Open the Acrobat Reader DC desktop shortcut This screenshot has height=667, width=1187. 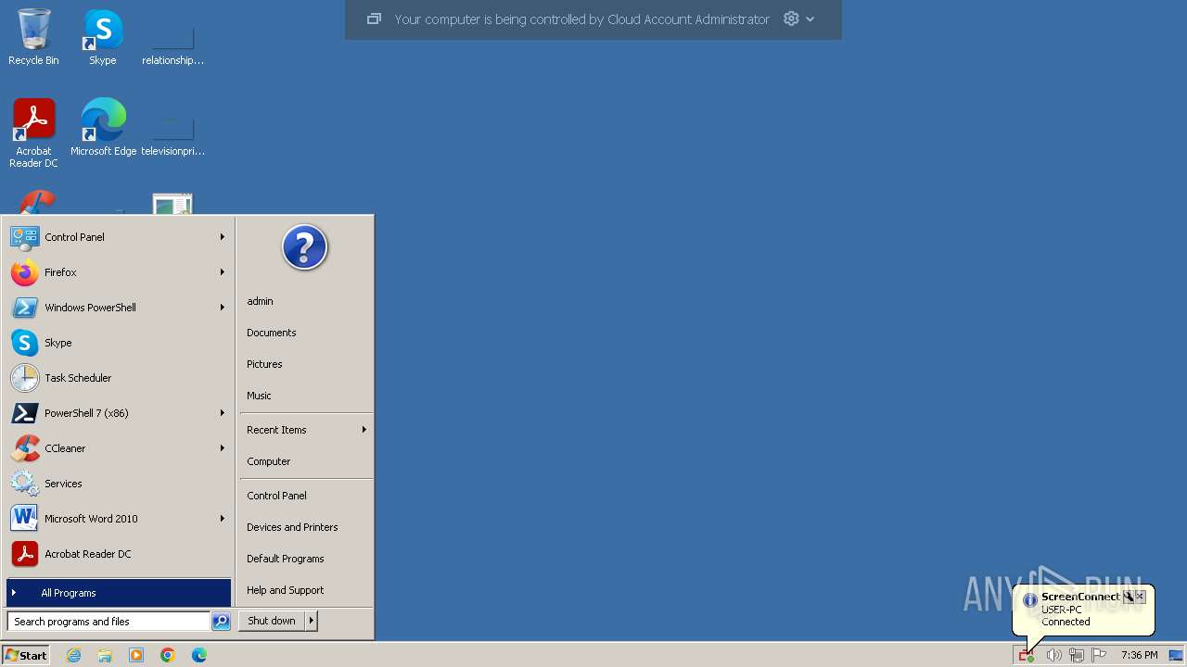[x=33, y=133]
